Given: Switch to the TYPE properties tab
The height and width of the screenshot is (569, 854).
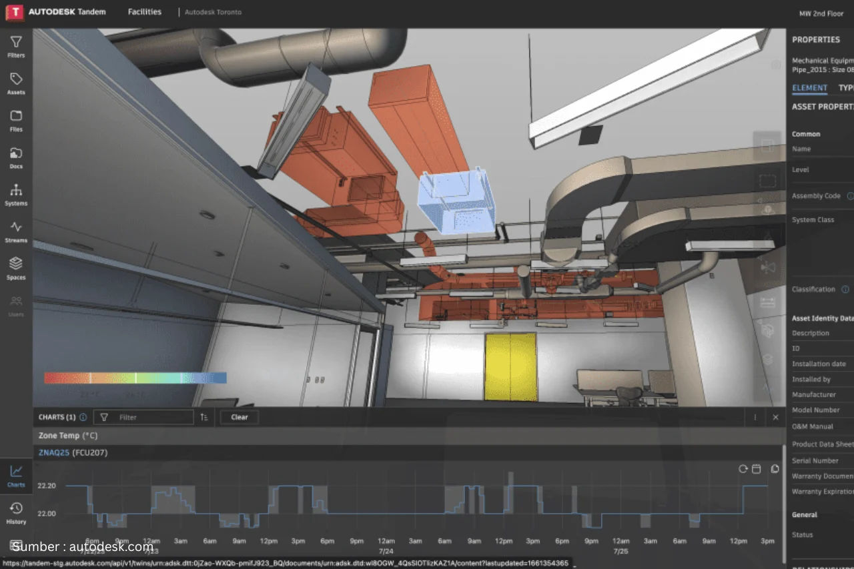Looking at the screenshot, I should 847,87.
